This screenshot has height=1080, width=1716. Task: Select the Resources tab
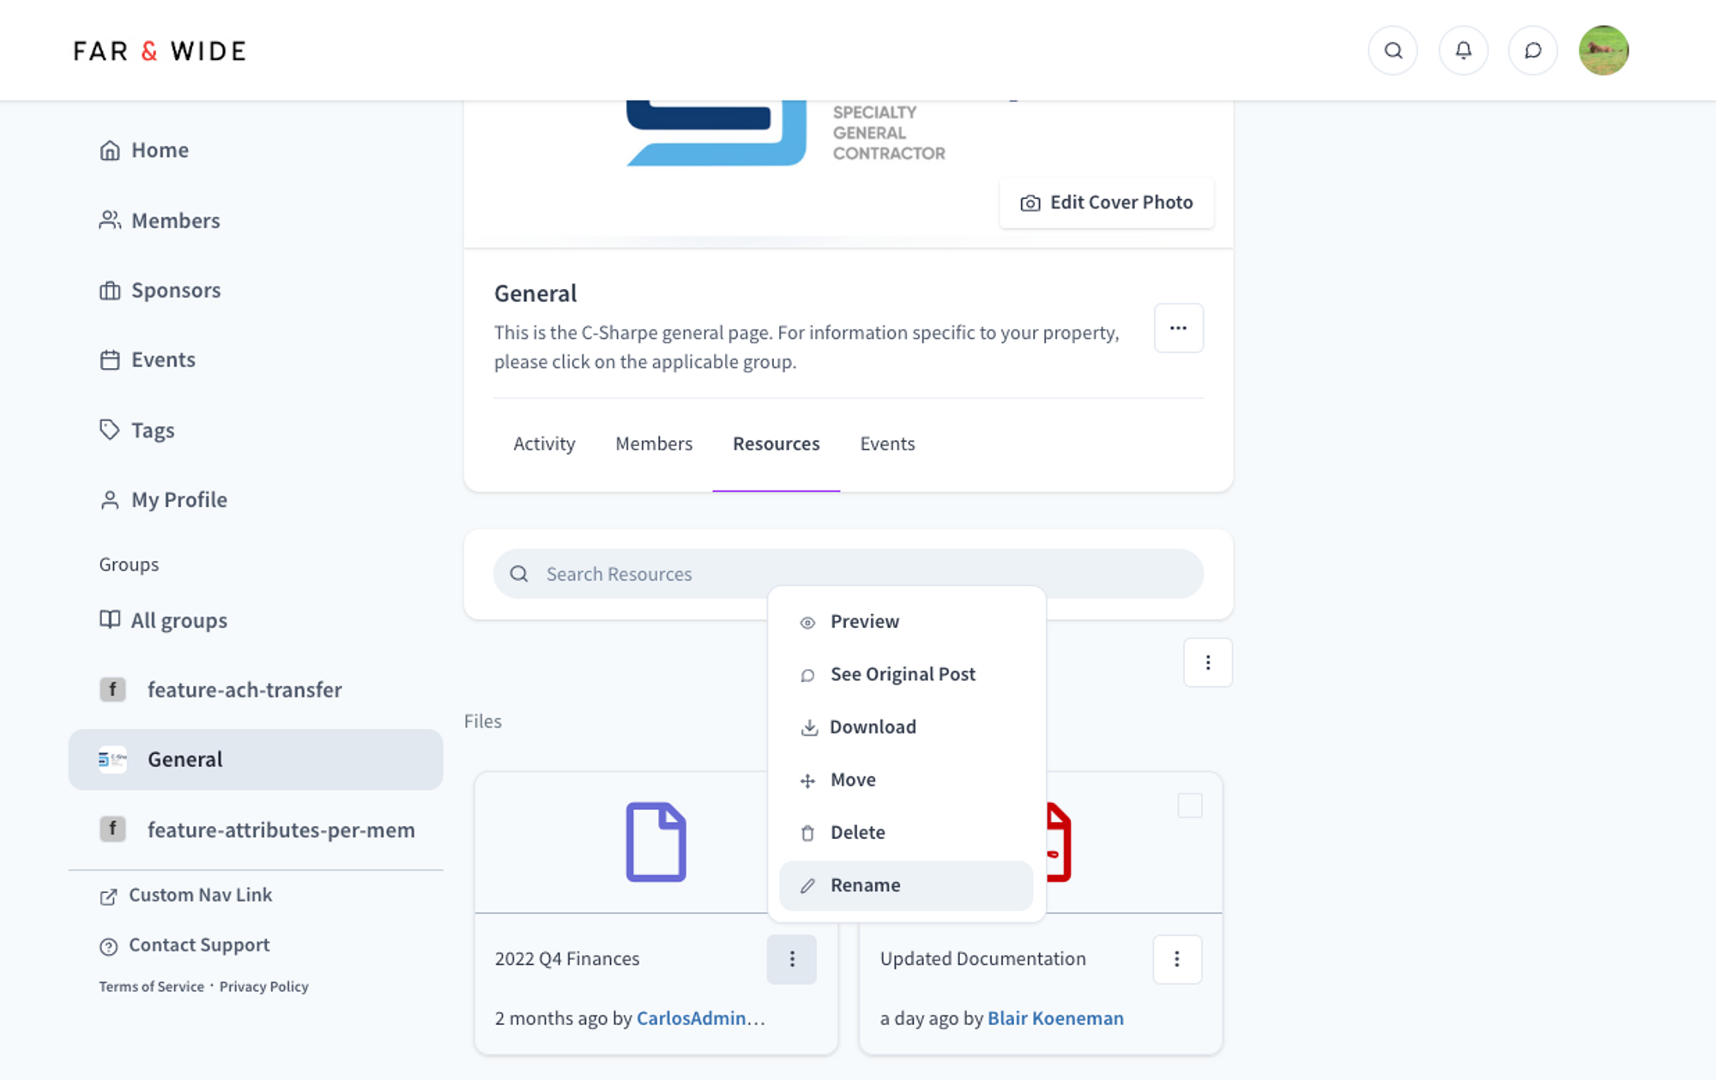776,443
